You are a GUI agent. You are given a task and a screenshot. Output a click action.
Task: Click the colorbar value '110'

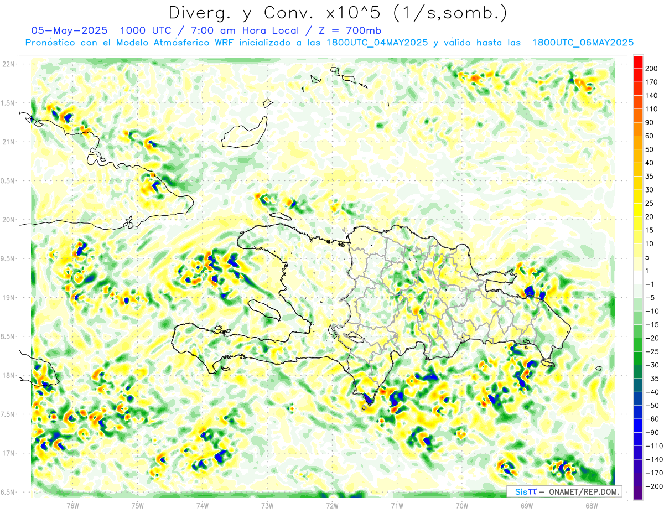point(652,109)
